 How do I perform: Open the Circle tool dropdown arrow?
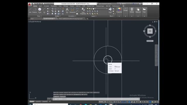[x=40, y=13]
